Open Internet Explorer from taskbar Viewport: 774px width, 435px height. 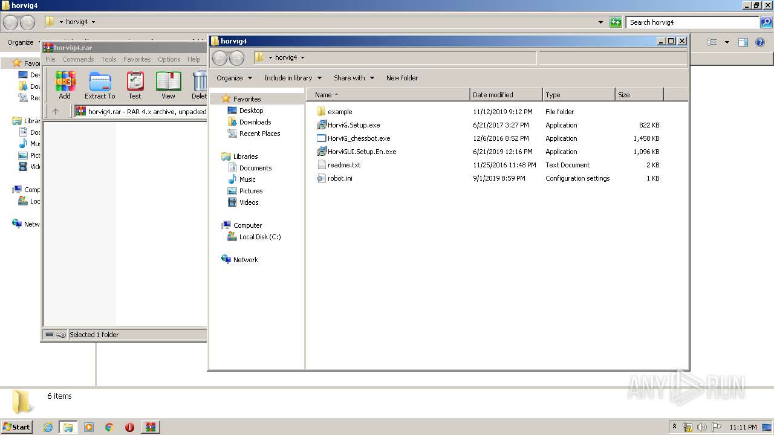coord(48,427)
